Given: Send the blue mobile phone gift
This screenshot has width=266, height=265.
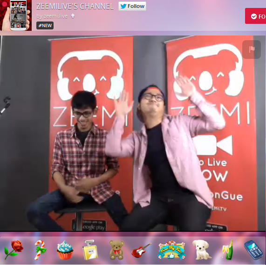Looking at the screenshot, I should pyautogui.click(x=254, y=250).
